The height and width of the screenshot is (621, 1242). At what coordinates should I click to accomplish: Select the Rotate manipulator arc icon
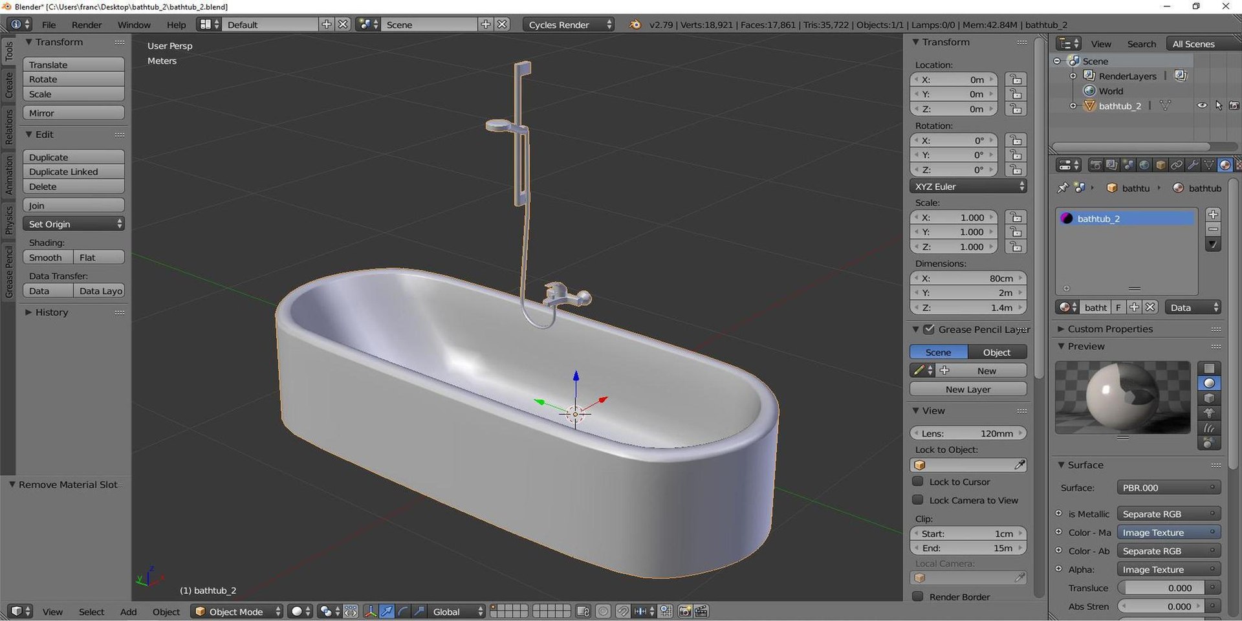(x=403, y=611)
